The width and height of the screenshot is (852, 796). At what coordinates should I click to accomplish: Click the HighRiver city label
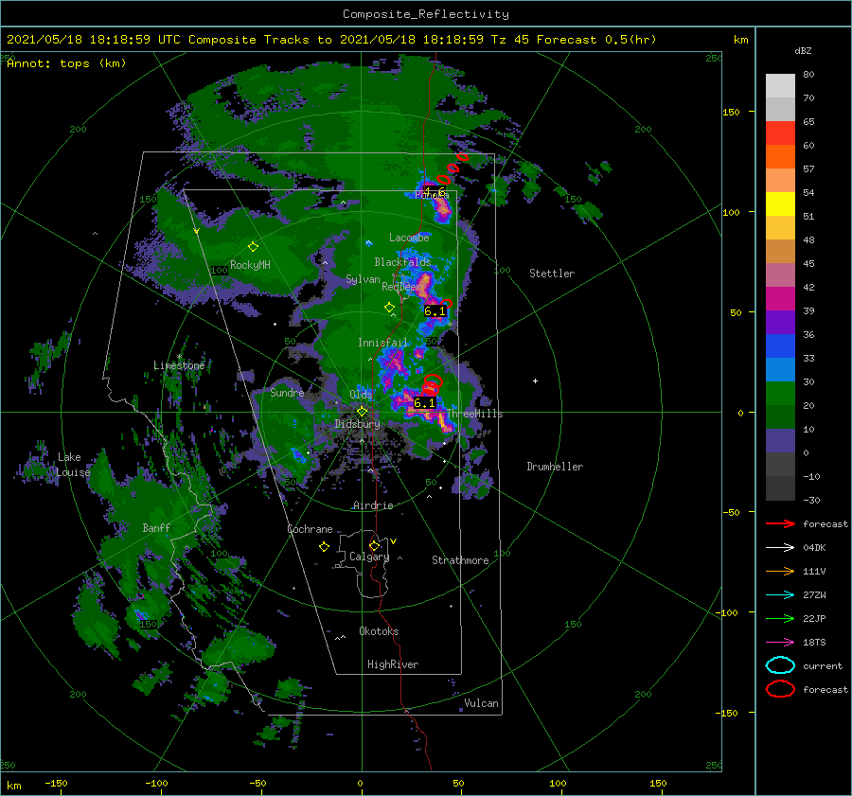point(393,664)
